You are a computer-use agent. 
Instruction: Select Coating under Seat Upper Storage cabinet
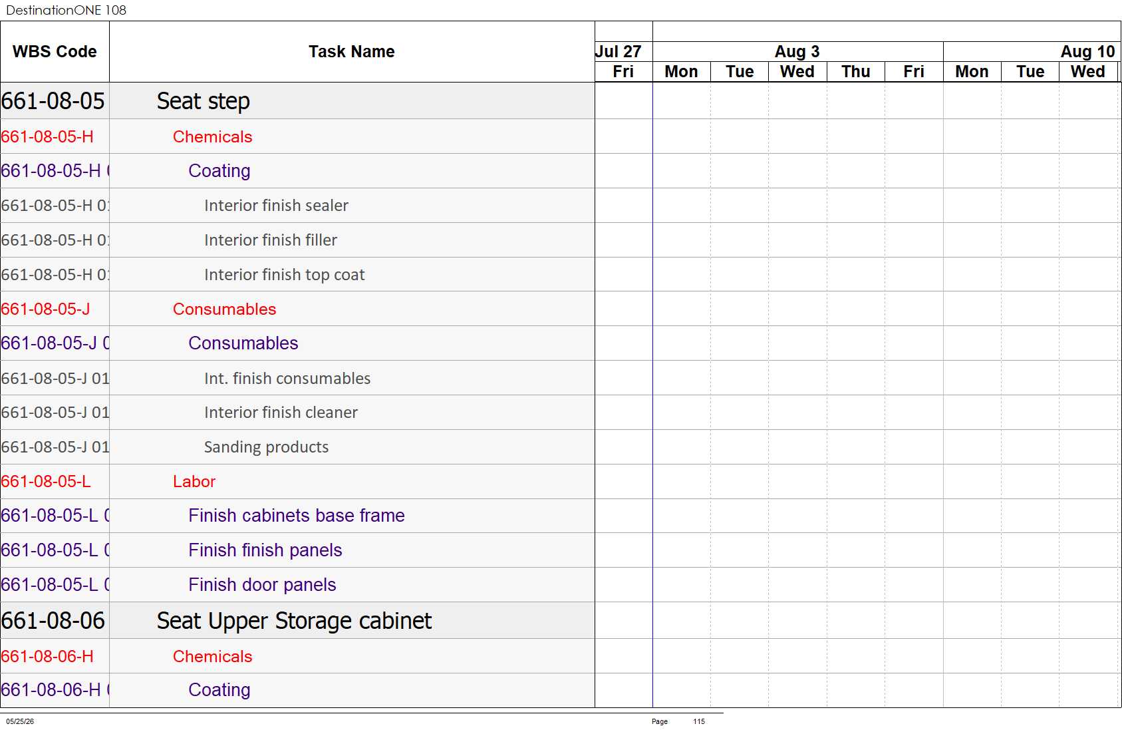(219, 690)
